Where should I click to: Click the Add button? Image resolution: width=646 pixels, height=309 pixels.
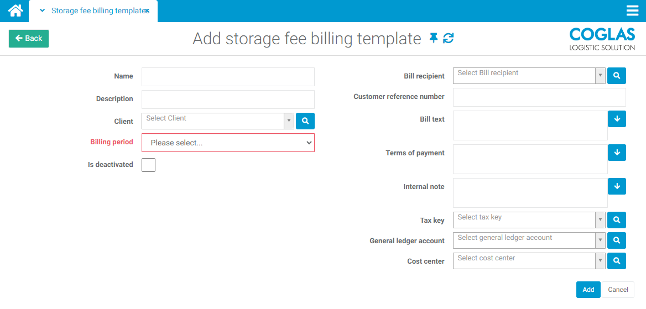(588, 290)
